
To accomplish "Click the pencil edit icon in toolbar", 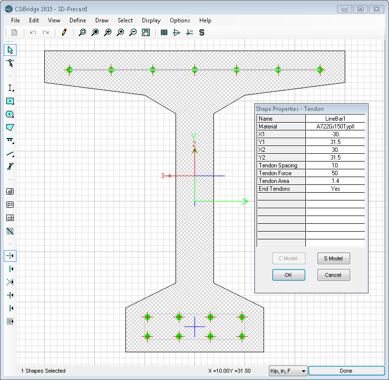I will [64, 33].
